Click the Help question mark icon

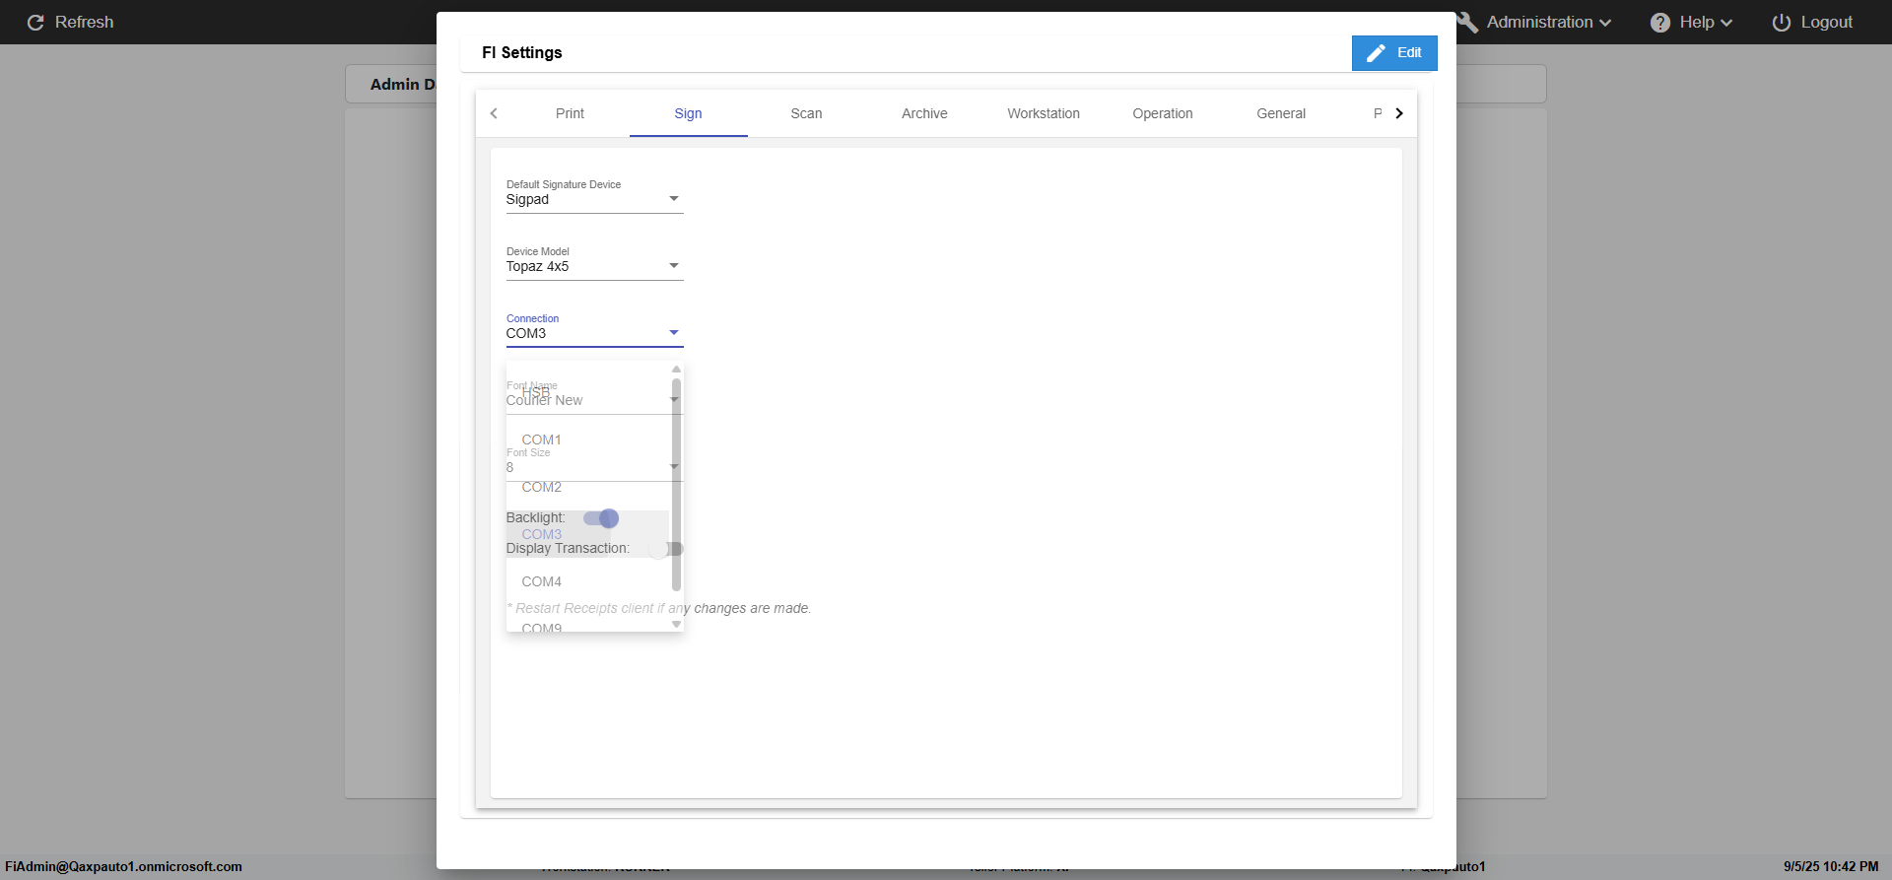tap(1660, 23)
